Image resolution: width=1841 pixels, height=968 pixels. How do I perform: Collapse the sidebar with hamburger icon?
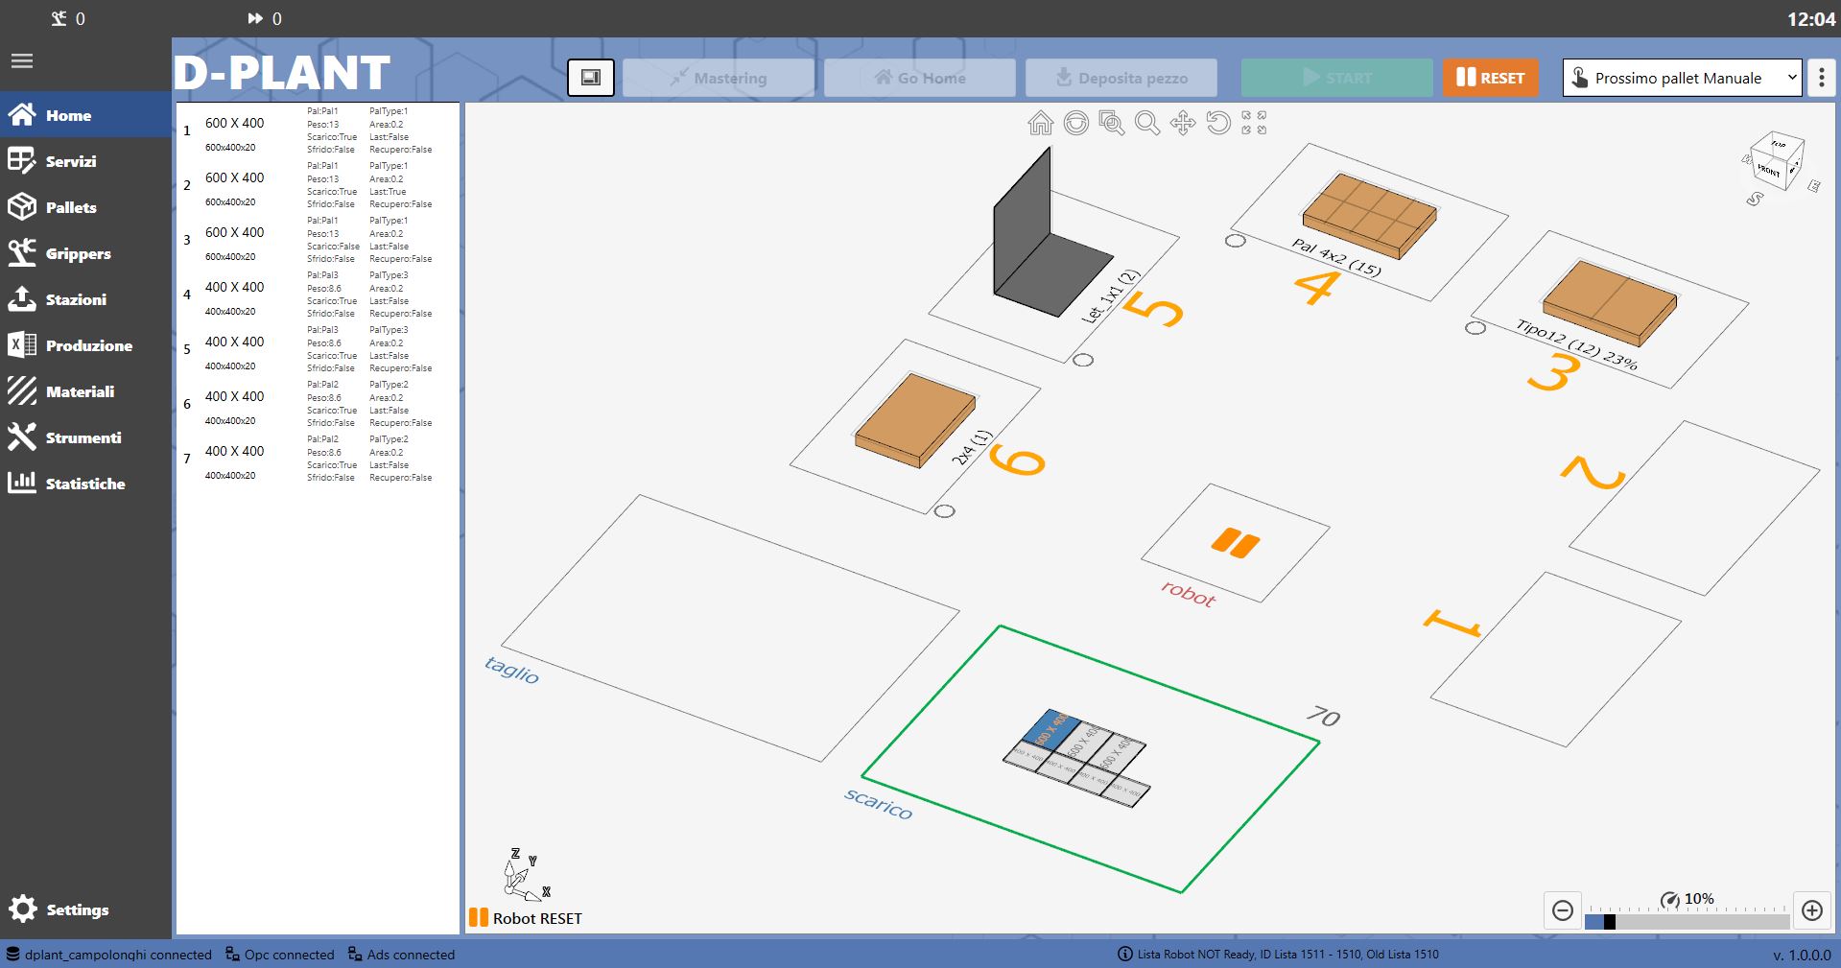[22, 61]
